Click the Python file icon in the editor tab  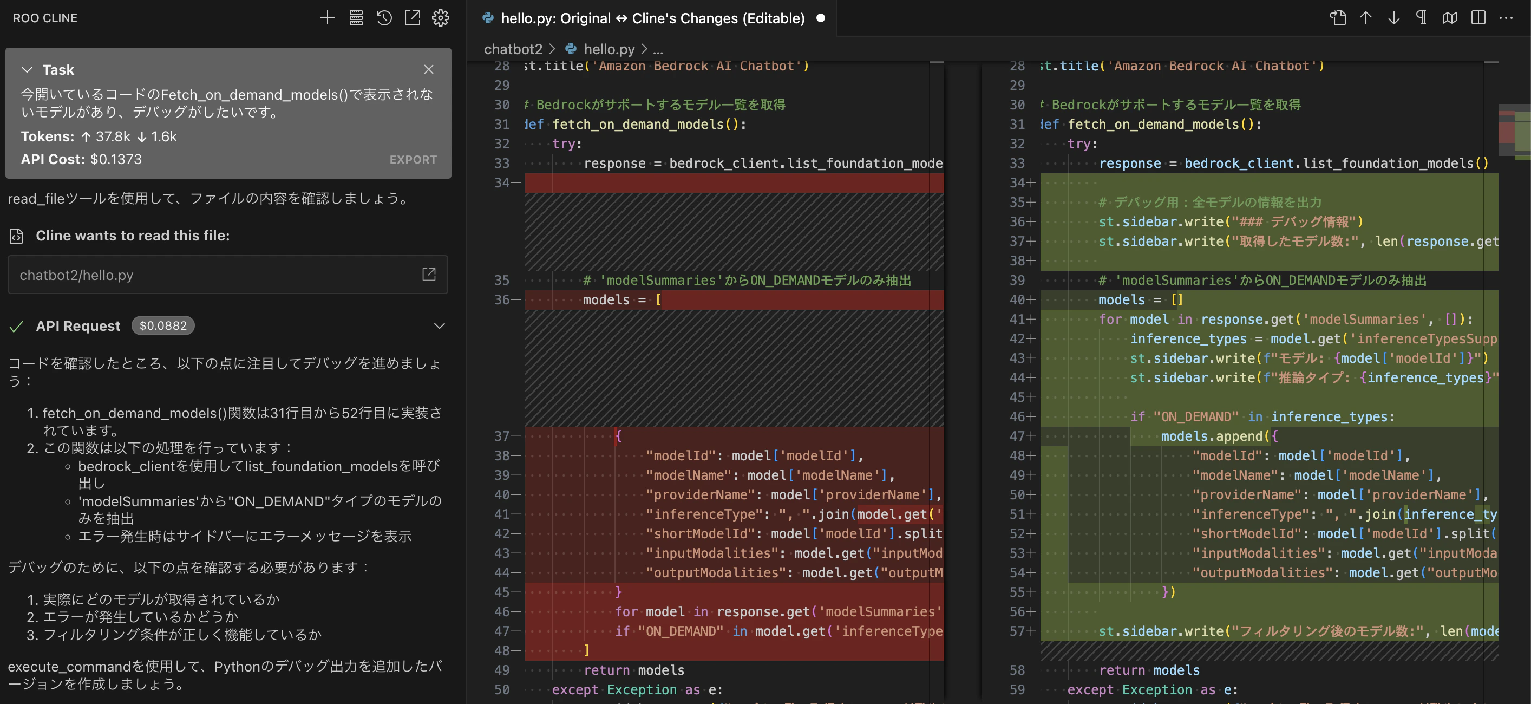click(x=488, y=18)
